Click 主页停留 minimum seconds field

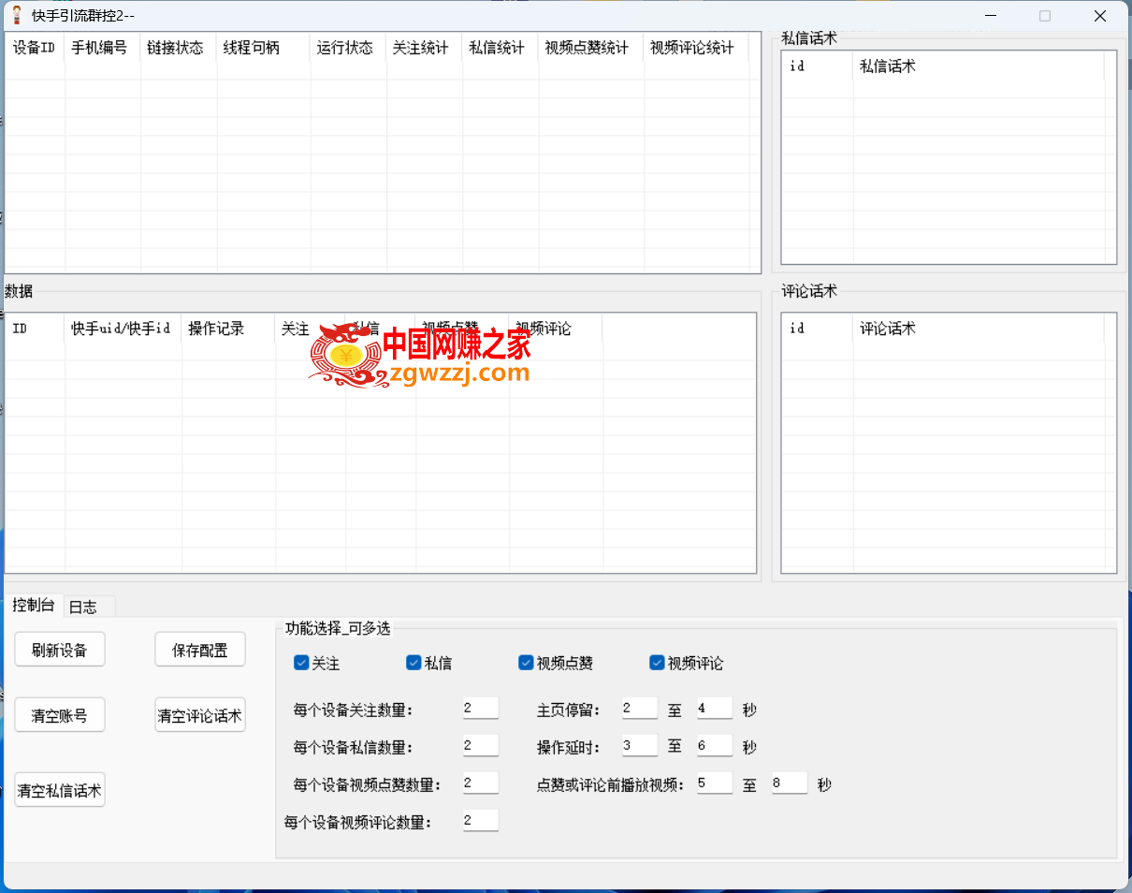[640, 709]
